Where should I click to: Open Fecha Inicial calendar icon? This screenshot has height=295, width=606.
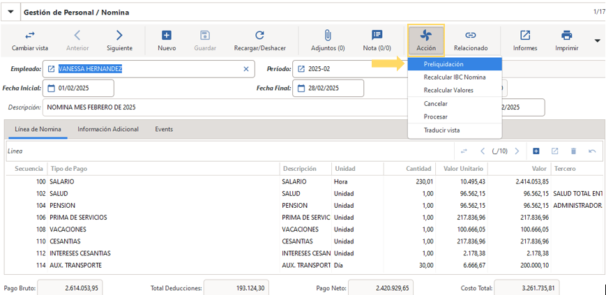click(x=51, y=88)
